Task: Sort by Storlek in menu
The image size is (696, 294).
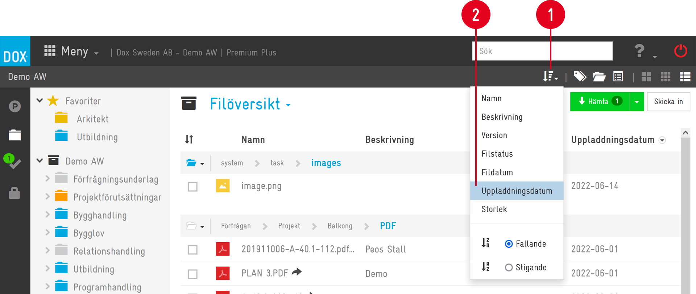Action: pyautogui.click(x=494, y=209)
